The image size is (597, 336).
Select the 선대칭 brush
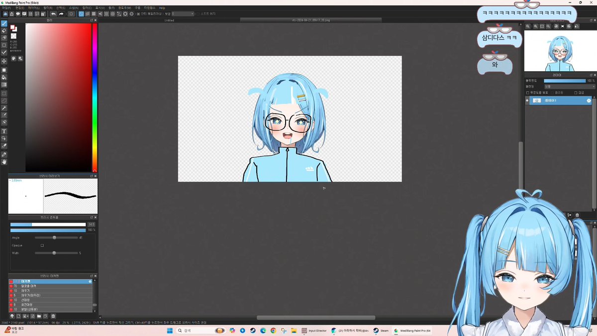coord(51,300)
